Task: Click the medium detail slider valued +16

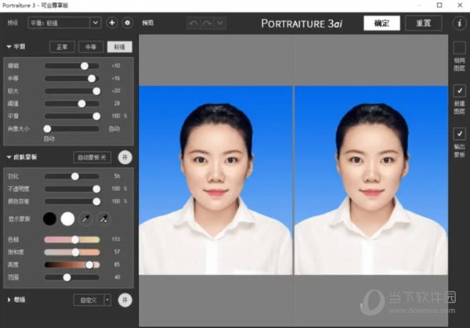Action: [72, 78]
